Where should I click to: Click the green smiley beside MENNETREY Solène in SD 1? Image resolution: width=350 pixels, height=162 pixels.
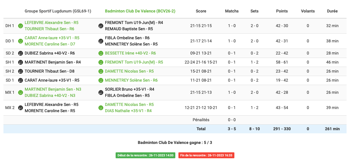(x=101, y=80)
